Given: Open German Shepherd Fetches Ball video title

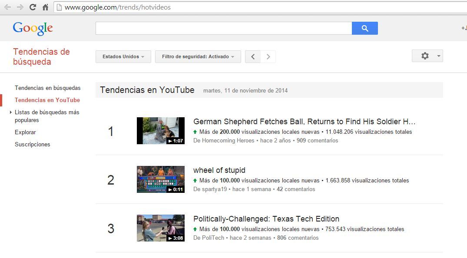Looking at the screenshot, I should [x=305, y=122].
